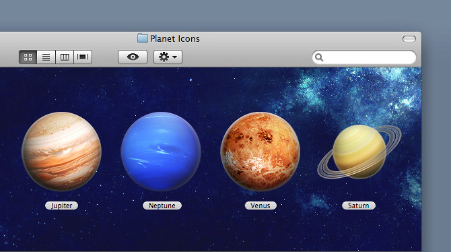Toggle the toolbar with the pill button
Screen dimensions: 451x252
coord(409,39)
